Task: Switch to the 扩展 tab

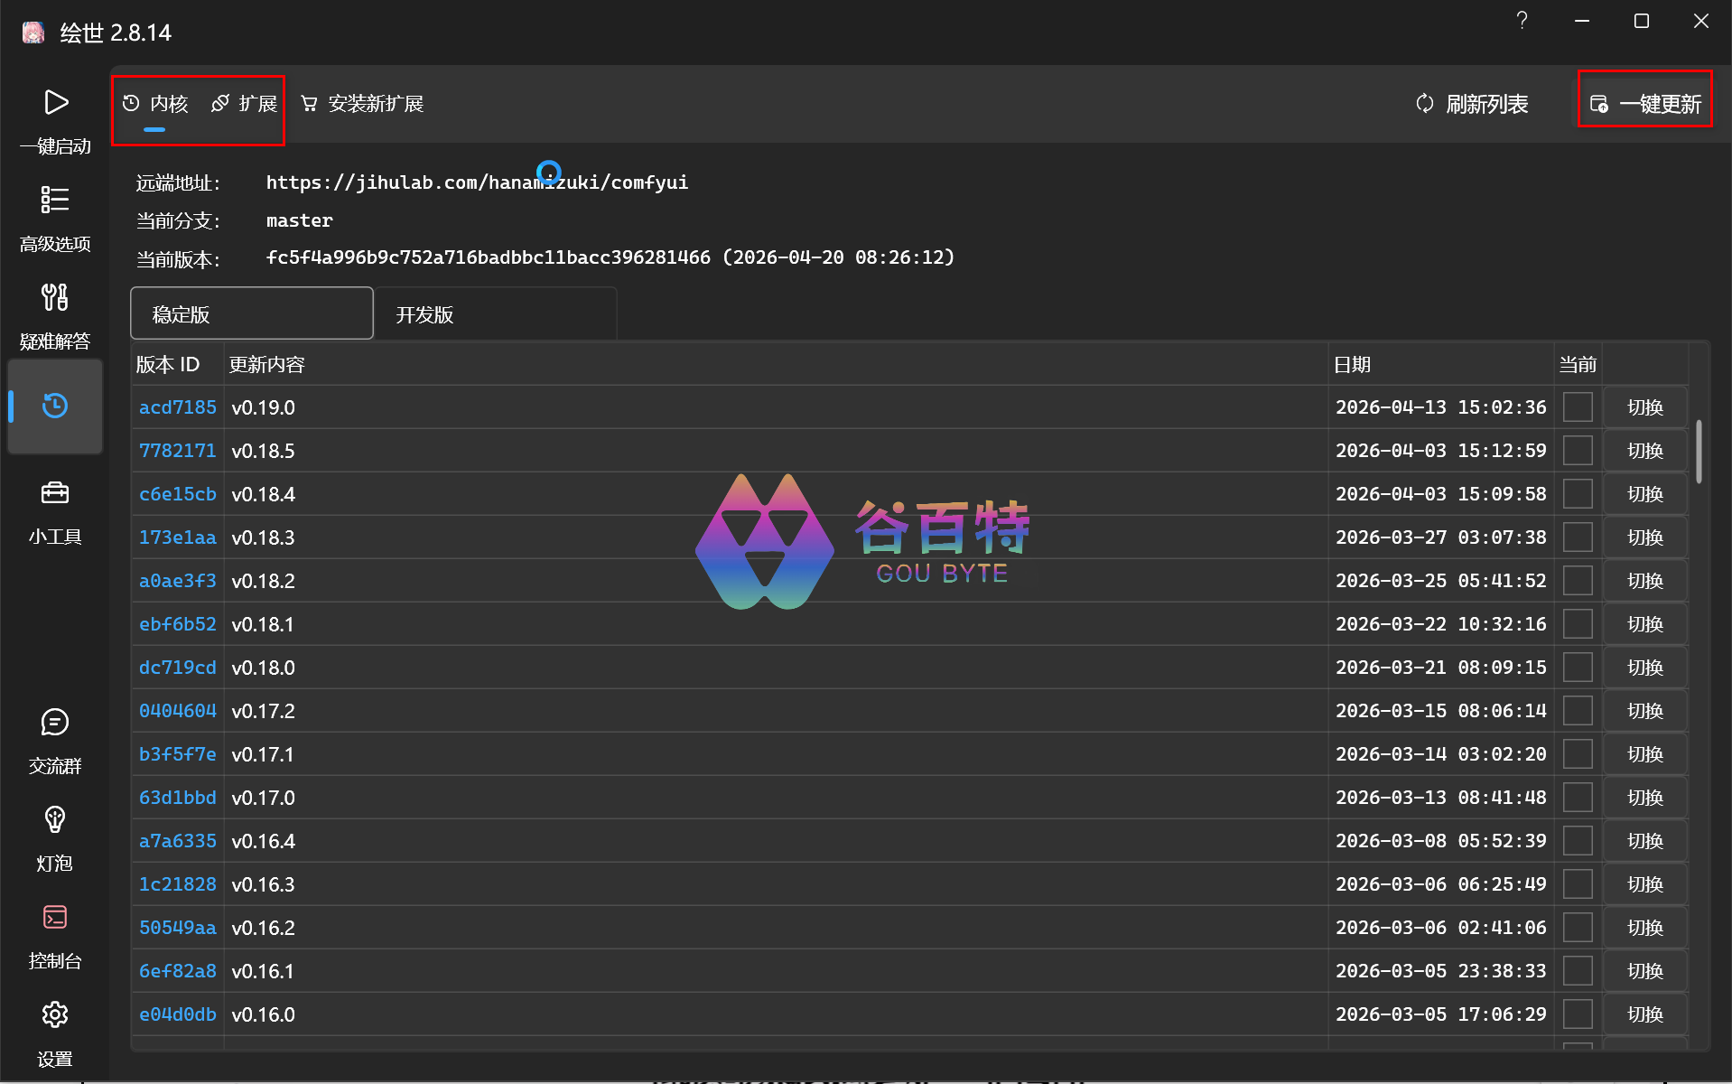Action: (x=245, y=104)
